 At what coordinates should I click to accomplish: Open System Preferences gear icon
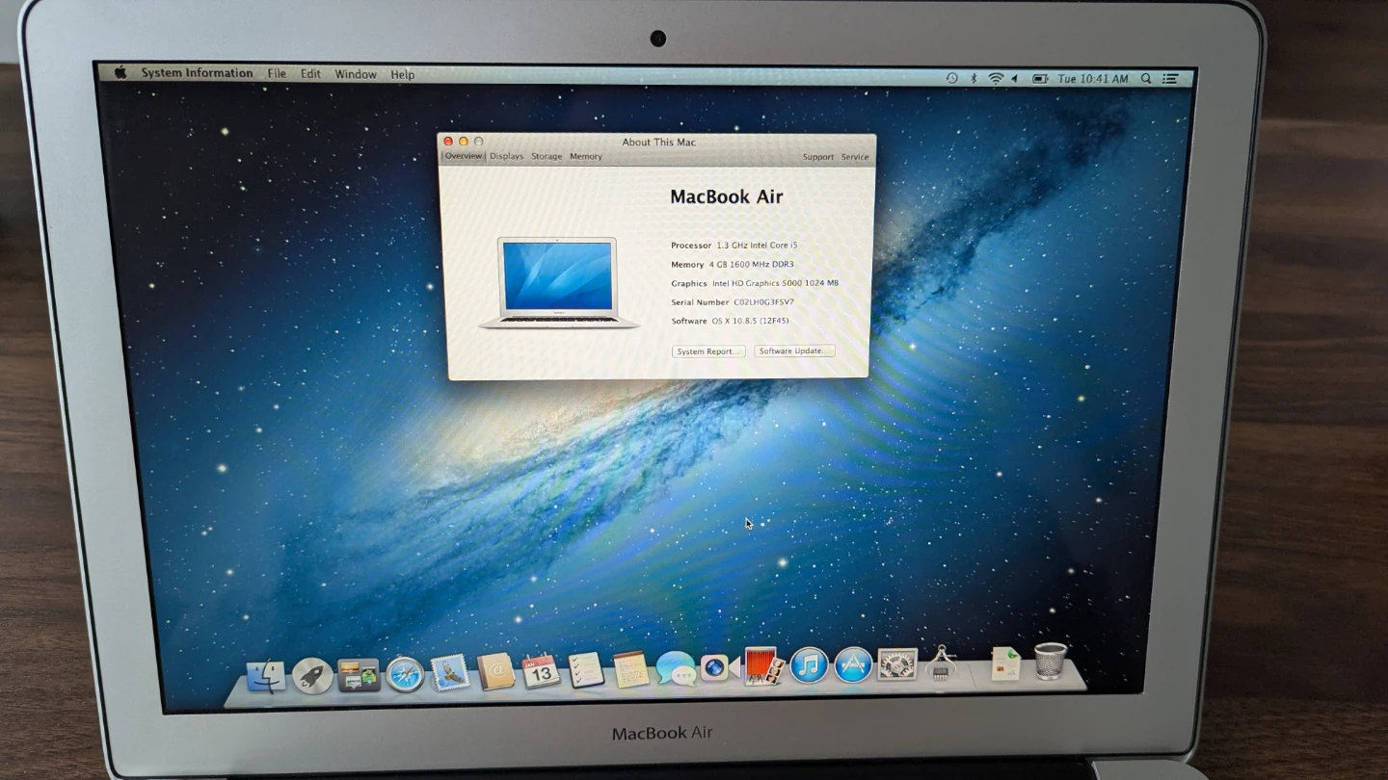[x=896, y=664]
